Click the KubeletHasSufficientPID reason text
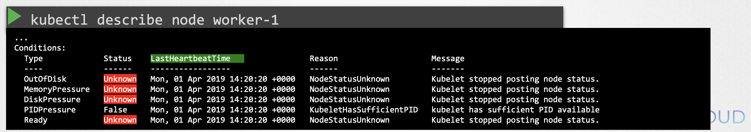Screen dimensions: 751x132 364,110
